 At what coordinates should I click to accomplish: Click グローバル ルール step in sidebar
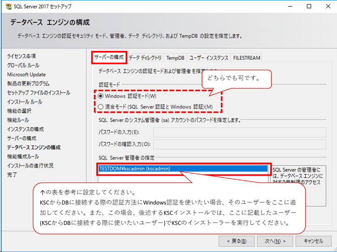pyautogui.click(x=23, y=65)
